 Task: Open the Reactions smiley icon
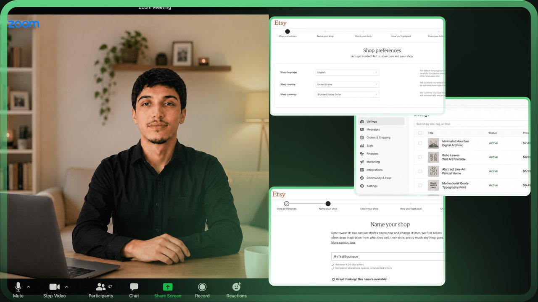[237, 287]
